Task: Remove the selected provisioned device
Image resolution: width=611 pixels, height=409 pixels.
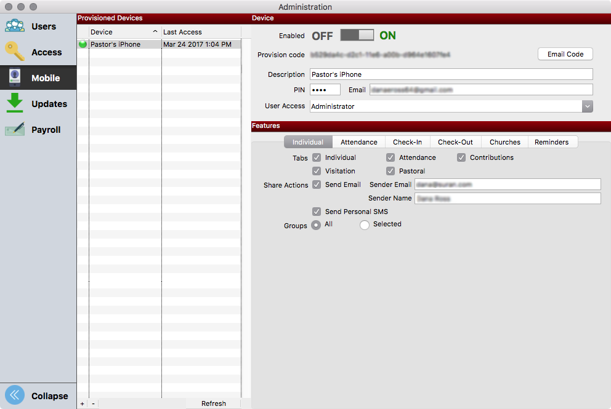Action: point(93,403)
